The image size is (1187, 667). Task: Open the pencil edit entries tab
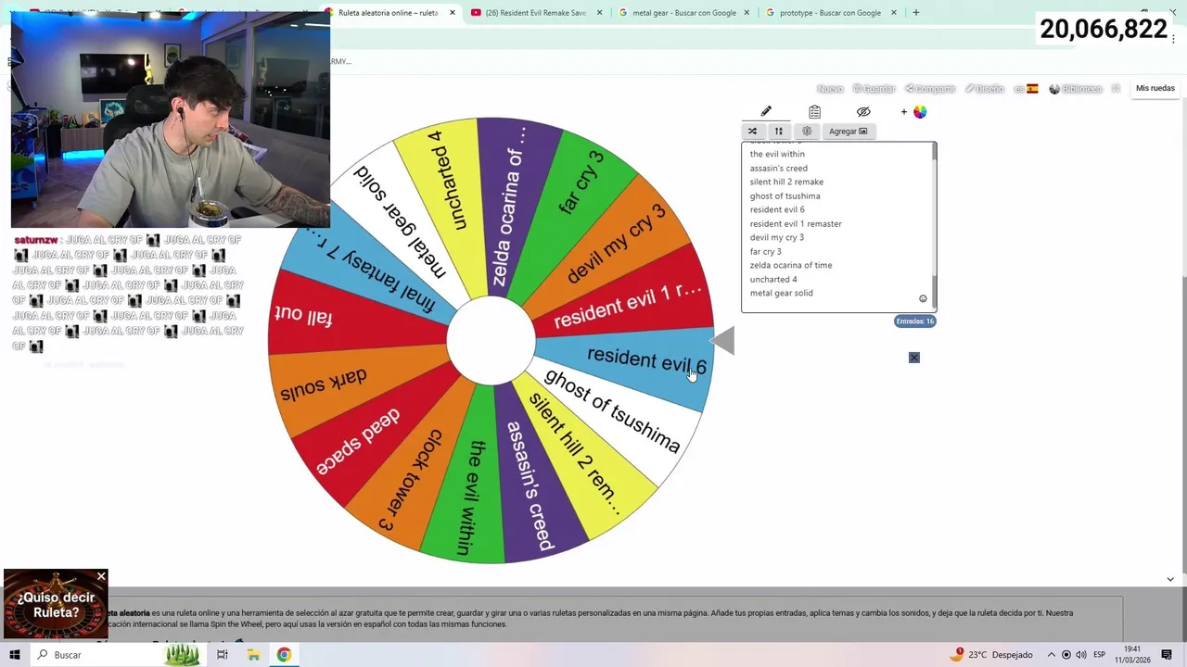tap(766, 111)
